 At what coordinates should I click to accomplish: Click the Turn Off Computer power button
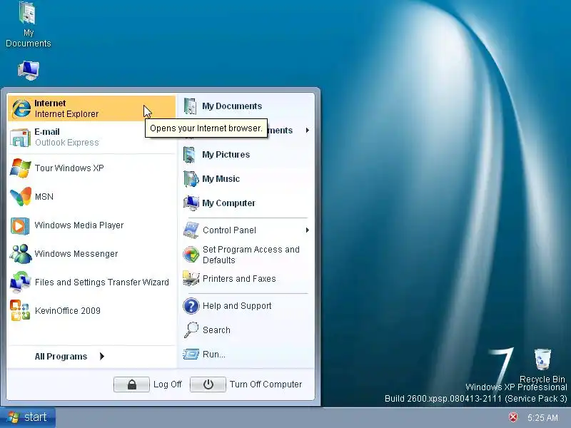click(x=208, y=384)
